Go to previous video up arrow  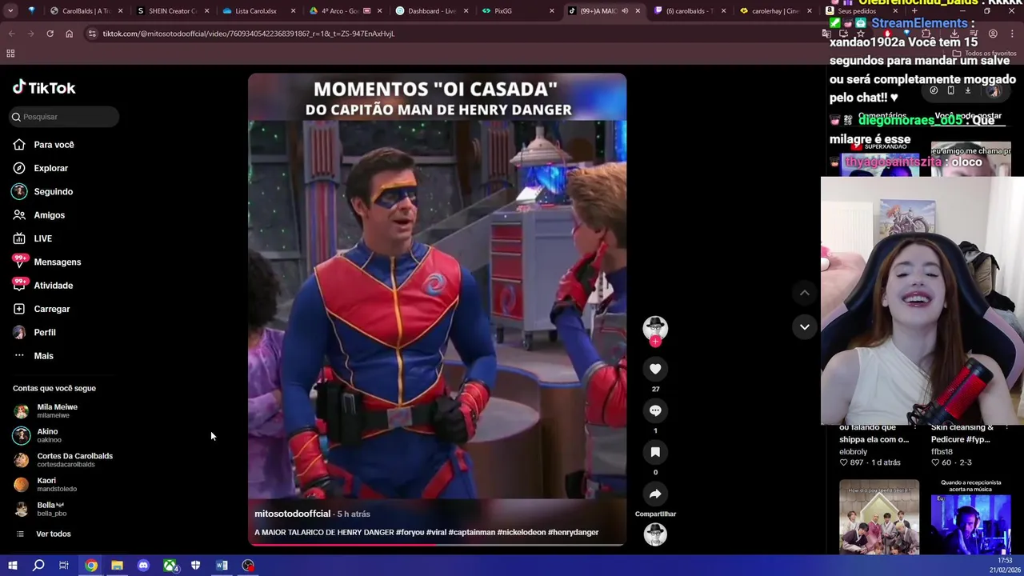[x=805, y=293]
